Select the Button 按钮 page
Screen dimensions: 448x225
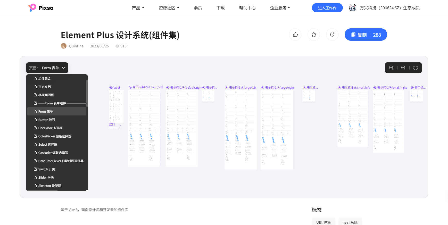tap(47, 120)
